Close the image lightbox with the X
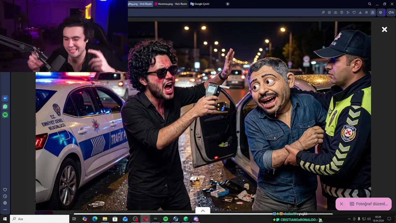 385,29
